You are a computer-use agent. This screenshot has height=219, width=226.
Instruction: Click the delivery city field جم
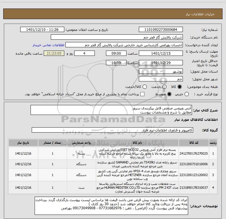[x=161, y=79]
